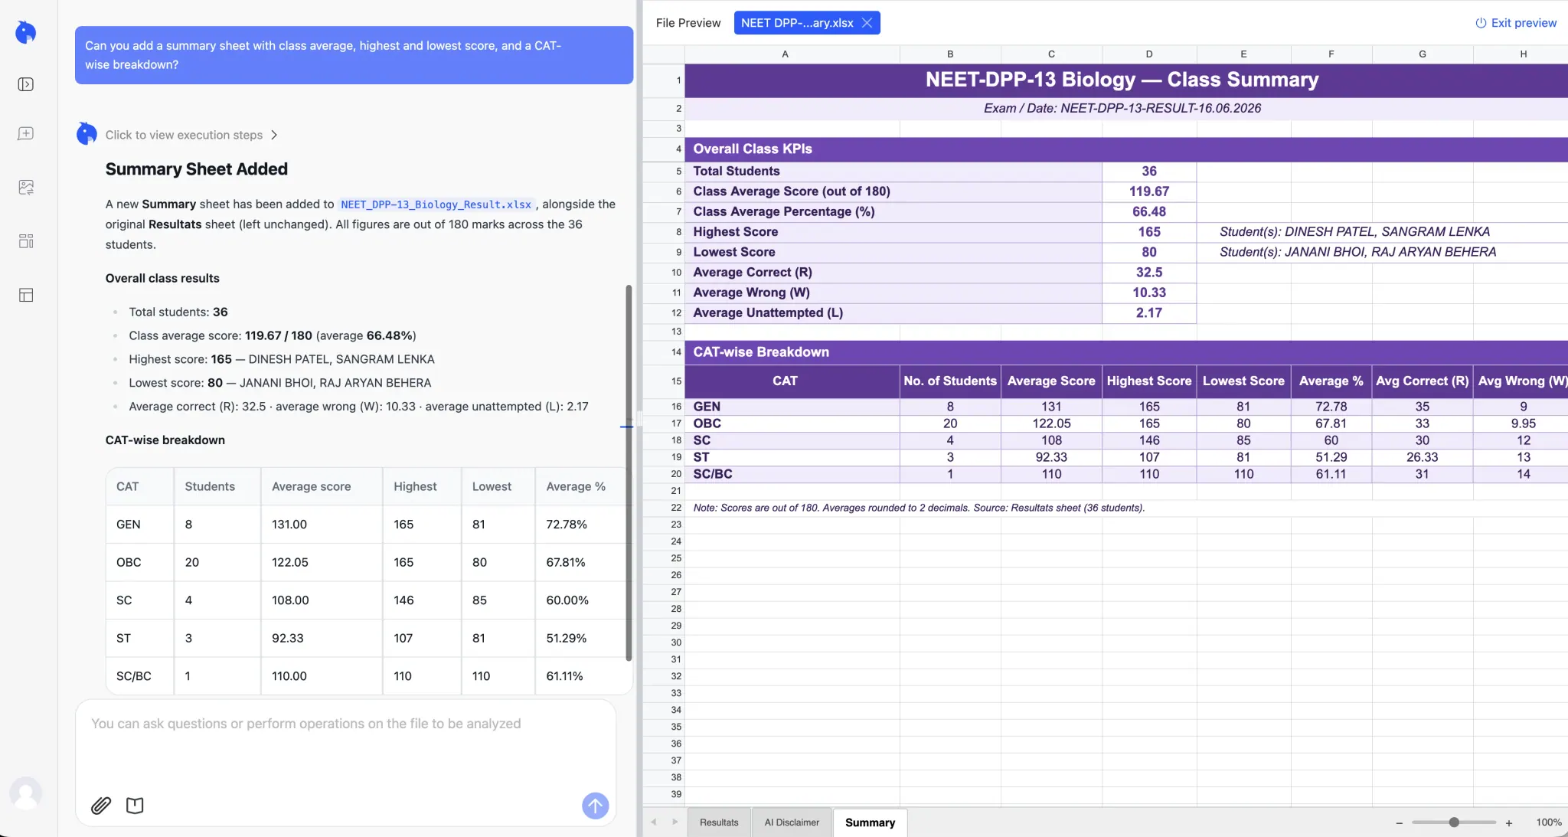This screenshot has height=837, width=1568.
Task: Select the GEN cell in CAT-wise Breakdown
Action: (792, 407)
